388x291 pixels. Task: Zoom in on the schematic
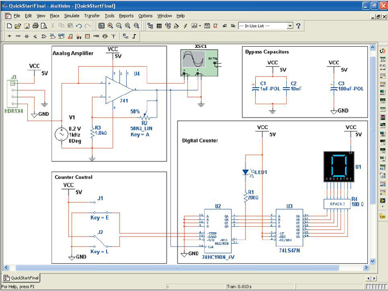coord(110,25)
